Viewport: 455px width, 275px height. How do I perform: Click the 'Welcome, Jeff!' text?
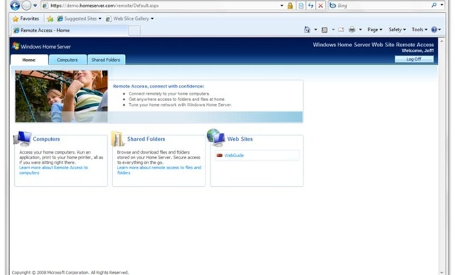(x=417, y=50)
